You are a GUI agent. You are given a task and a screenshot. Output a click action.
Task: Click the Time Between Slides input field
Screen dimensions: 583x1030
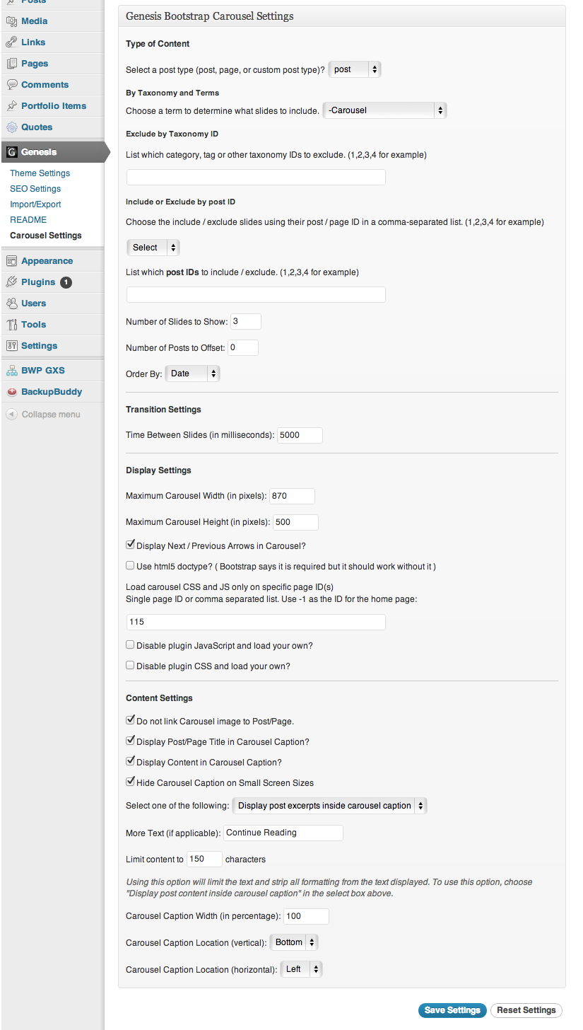pyautogui.click(x=300, y=435)
